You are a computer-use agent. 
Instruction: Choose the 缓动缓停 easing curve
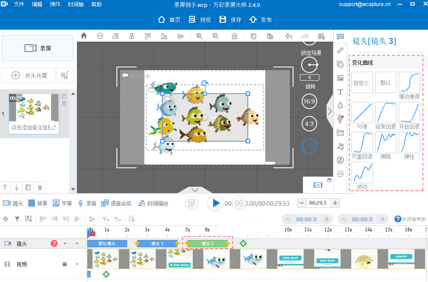[409, 82]
